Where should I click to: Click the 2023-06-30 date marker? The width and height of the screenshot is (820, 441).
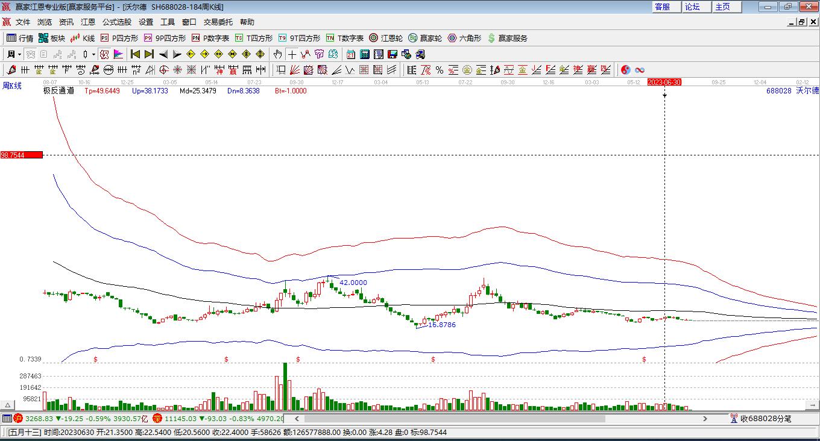click(664, 82)
